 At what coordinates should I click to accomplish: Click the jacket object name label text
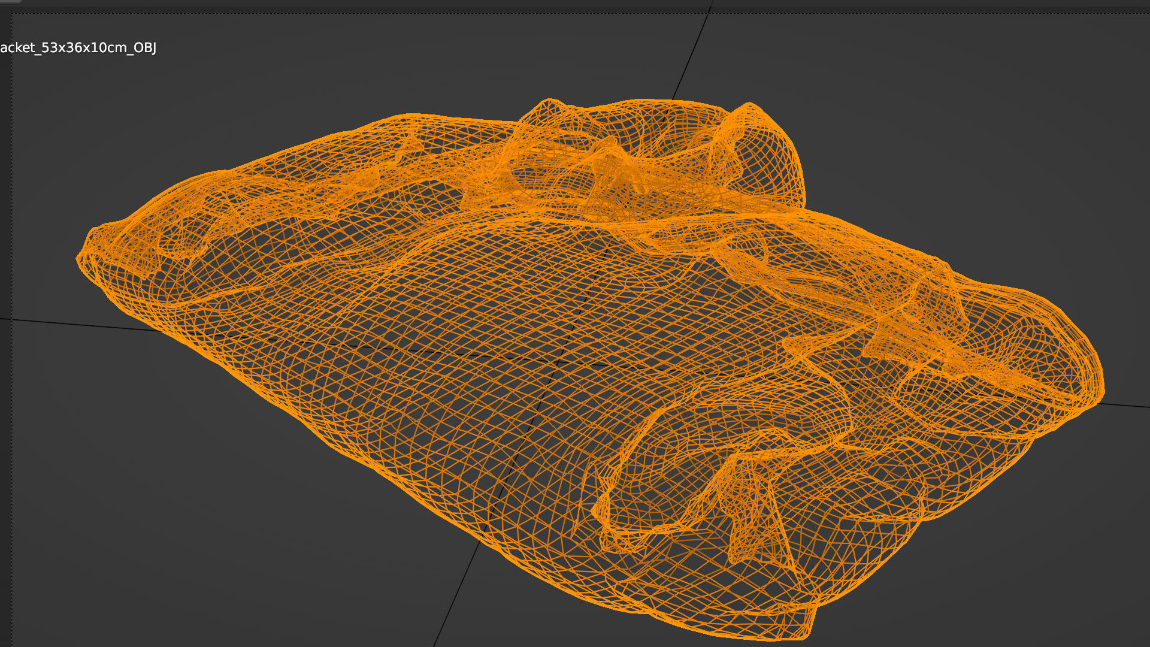(x=78, y=48)
